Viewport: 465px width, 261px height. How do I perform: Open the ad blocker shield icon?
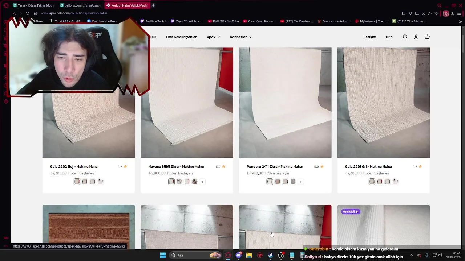click(x=423, y=13)
